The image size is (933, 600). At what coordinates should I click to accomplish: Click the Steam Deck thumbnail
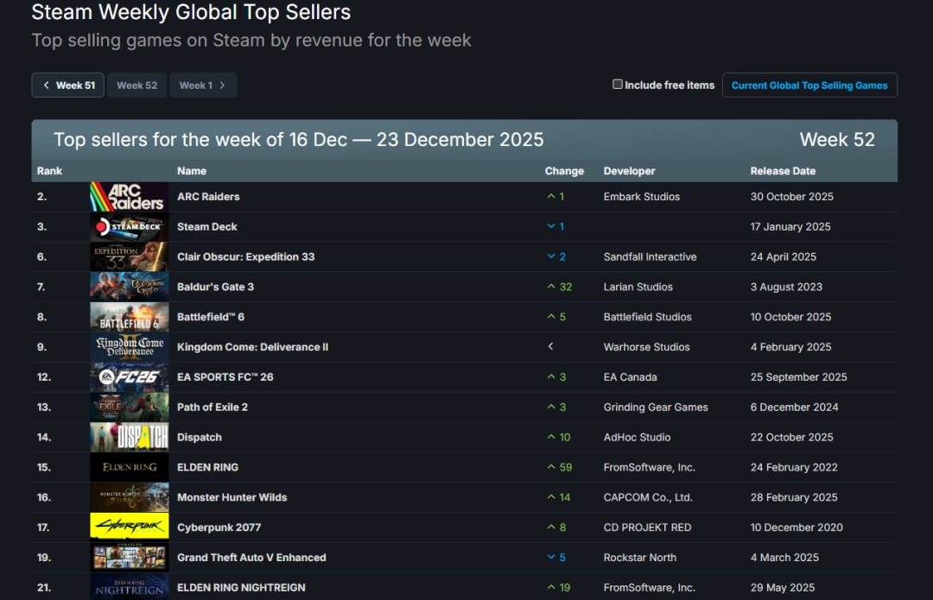point(129,226)
